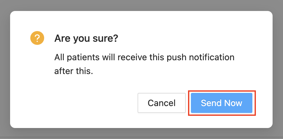Click the confirmation icon beside the title
Screen dimensions: 283x139
37,38
